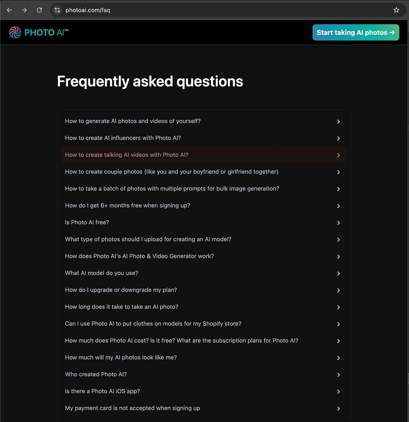Screen dimensions: 409x422
Task: Expand the 'Is Photo AI free?' question
Action: pos(87,222)
